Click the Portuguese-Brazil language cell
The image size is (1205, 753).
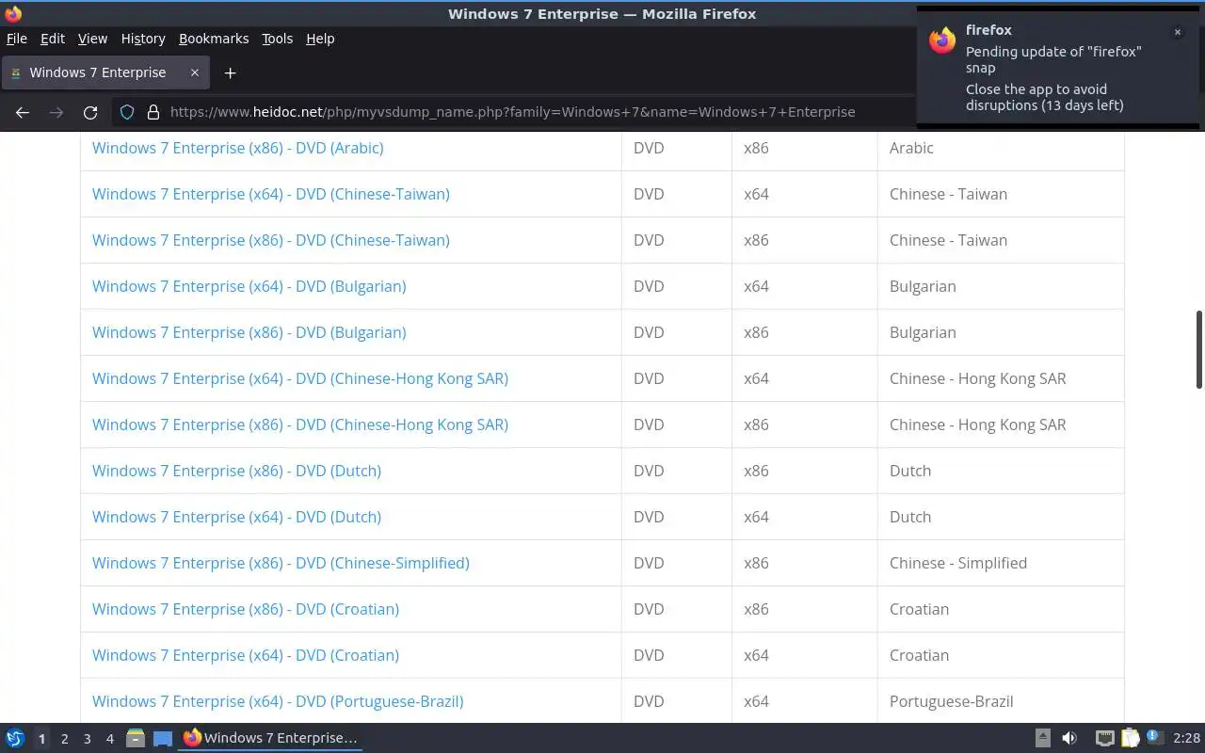[1001, 701]
